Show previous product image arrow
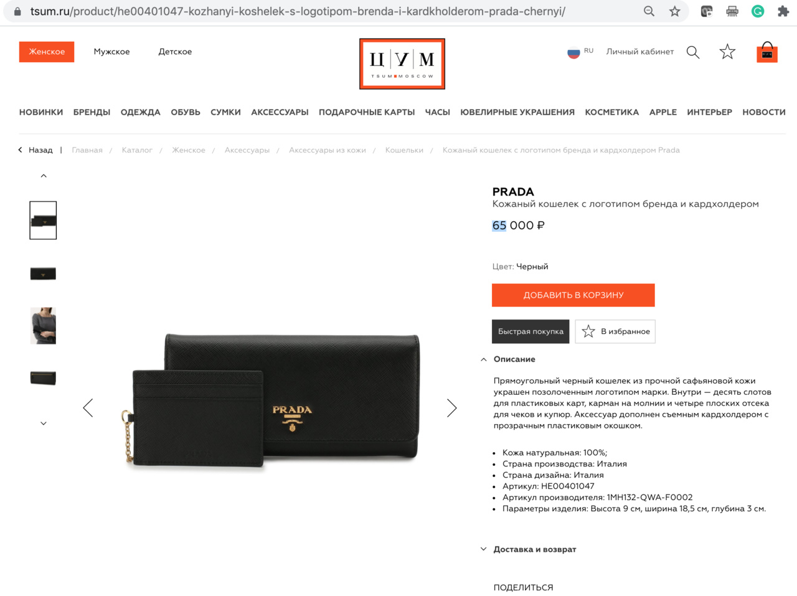 coord(88,408)
